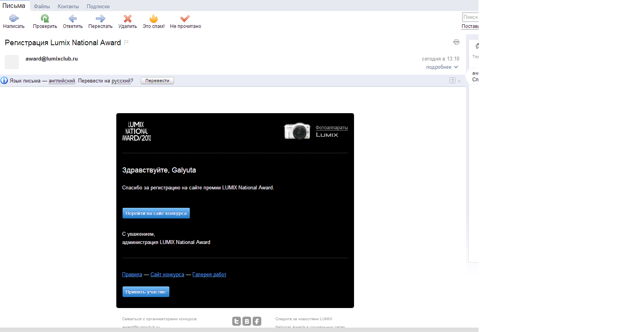Screen dimensions: 633x332
Task: Switch to the Письма tab
Action: 14,6
